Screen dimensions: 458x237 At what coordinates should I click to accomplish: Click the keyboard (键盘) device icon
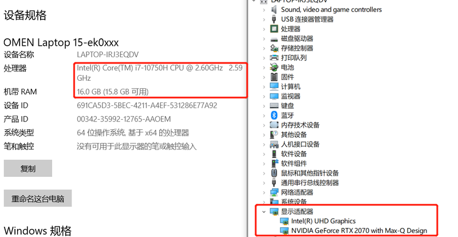point(274,106)
